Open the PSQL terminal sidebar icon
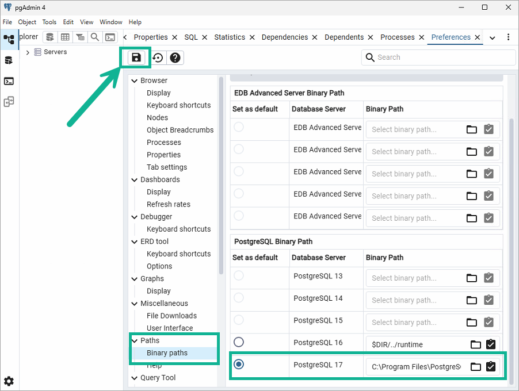Screen dimensions: 519x391 click(9, 81)
